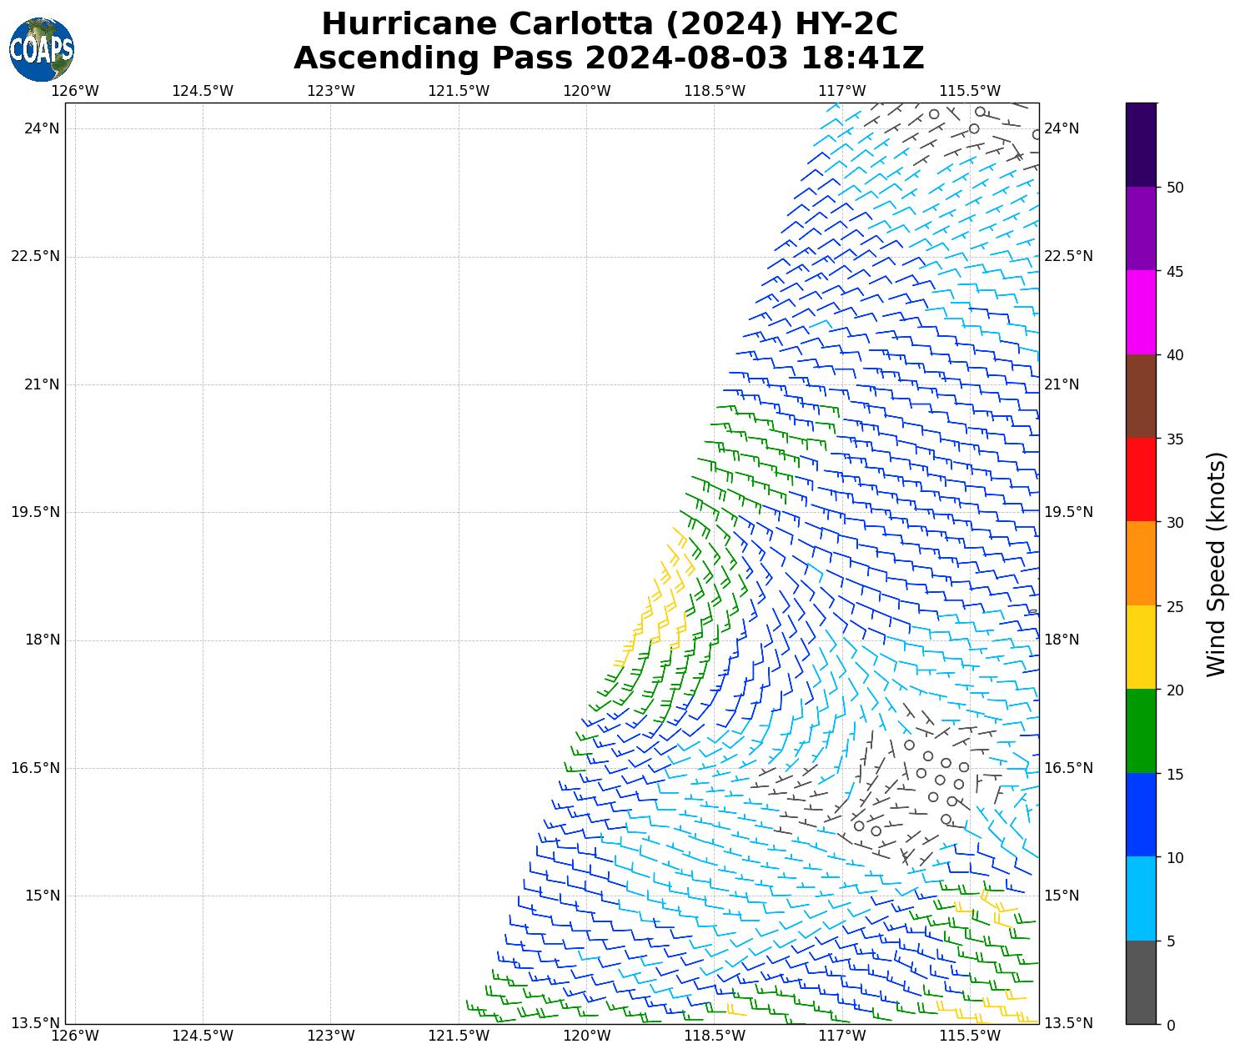Click the gray 0-5 knots colorbar segment

tap(1140, 982)
